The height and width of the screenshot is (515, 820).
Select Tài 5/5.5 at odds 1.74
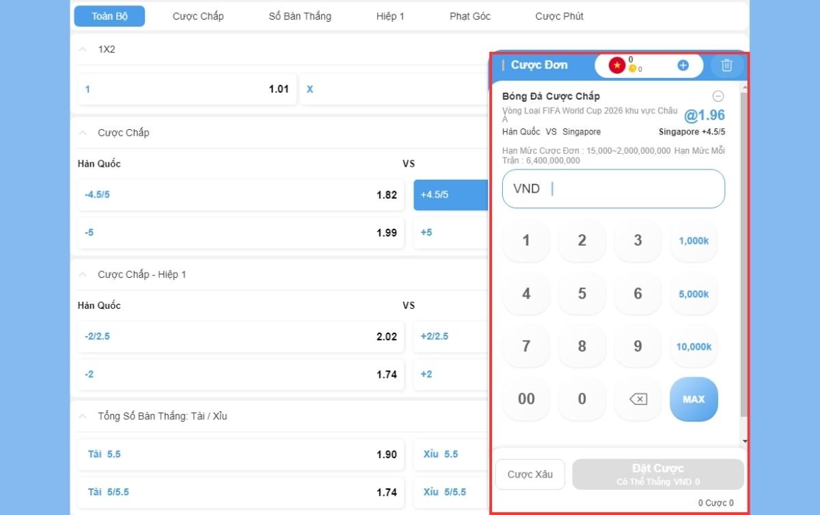pos(241,492)
